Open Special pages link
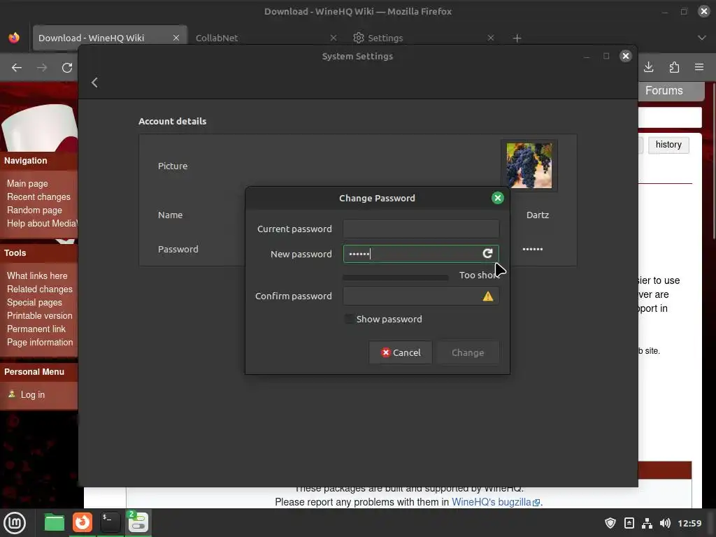This screenshot has width=716, height=537. (x=34, y=302)
